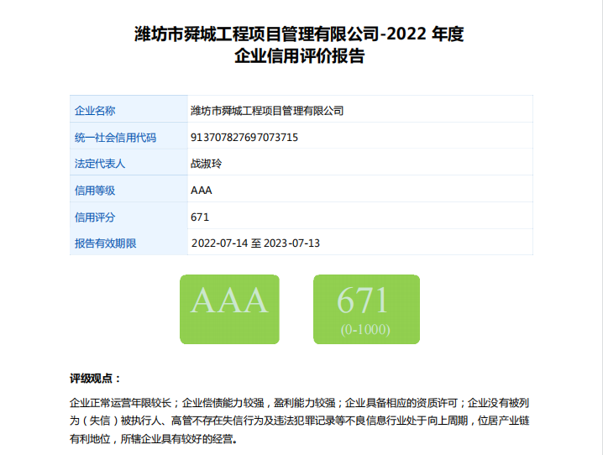This screenshot has height=455, width=603.
Task: Click the (0-1000) range text
Action: click(x=365, y=329)
